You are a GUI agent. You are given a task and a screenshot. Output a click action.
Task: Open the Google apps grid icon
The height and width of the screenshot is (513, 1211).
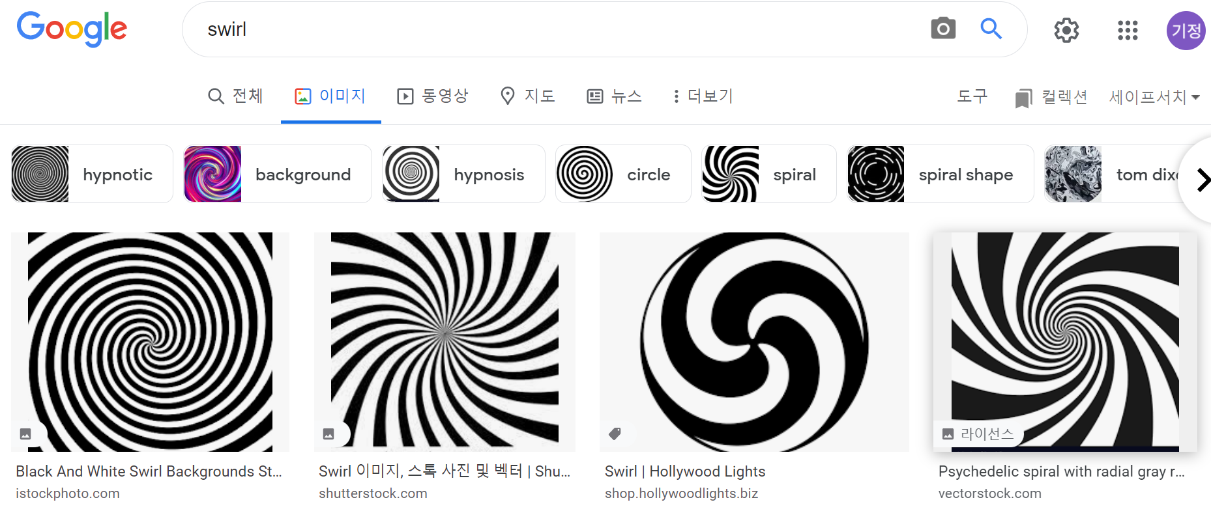(1128, 30)
